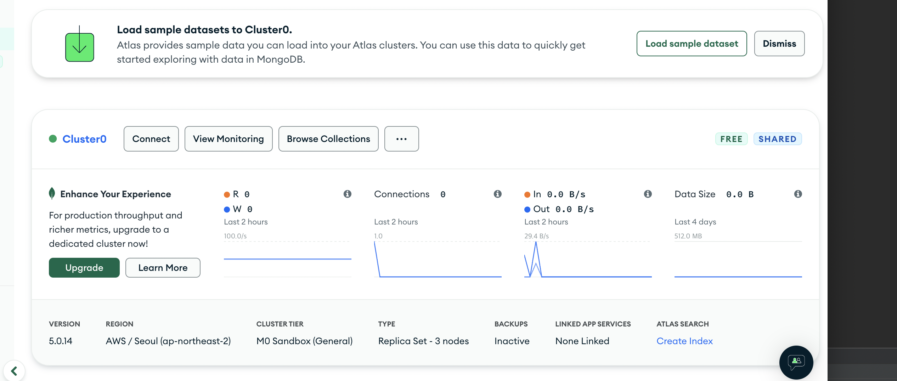This screenshot has width=897, height=381.
Task: Click the None Linked app services text
Action: (x=582, y=341)
